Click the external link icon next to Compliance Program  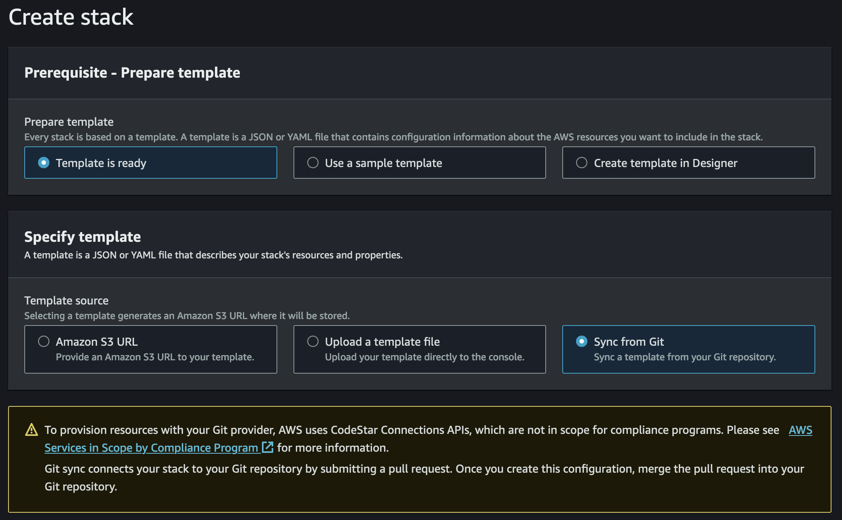coord(267,448)
